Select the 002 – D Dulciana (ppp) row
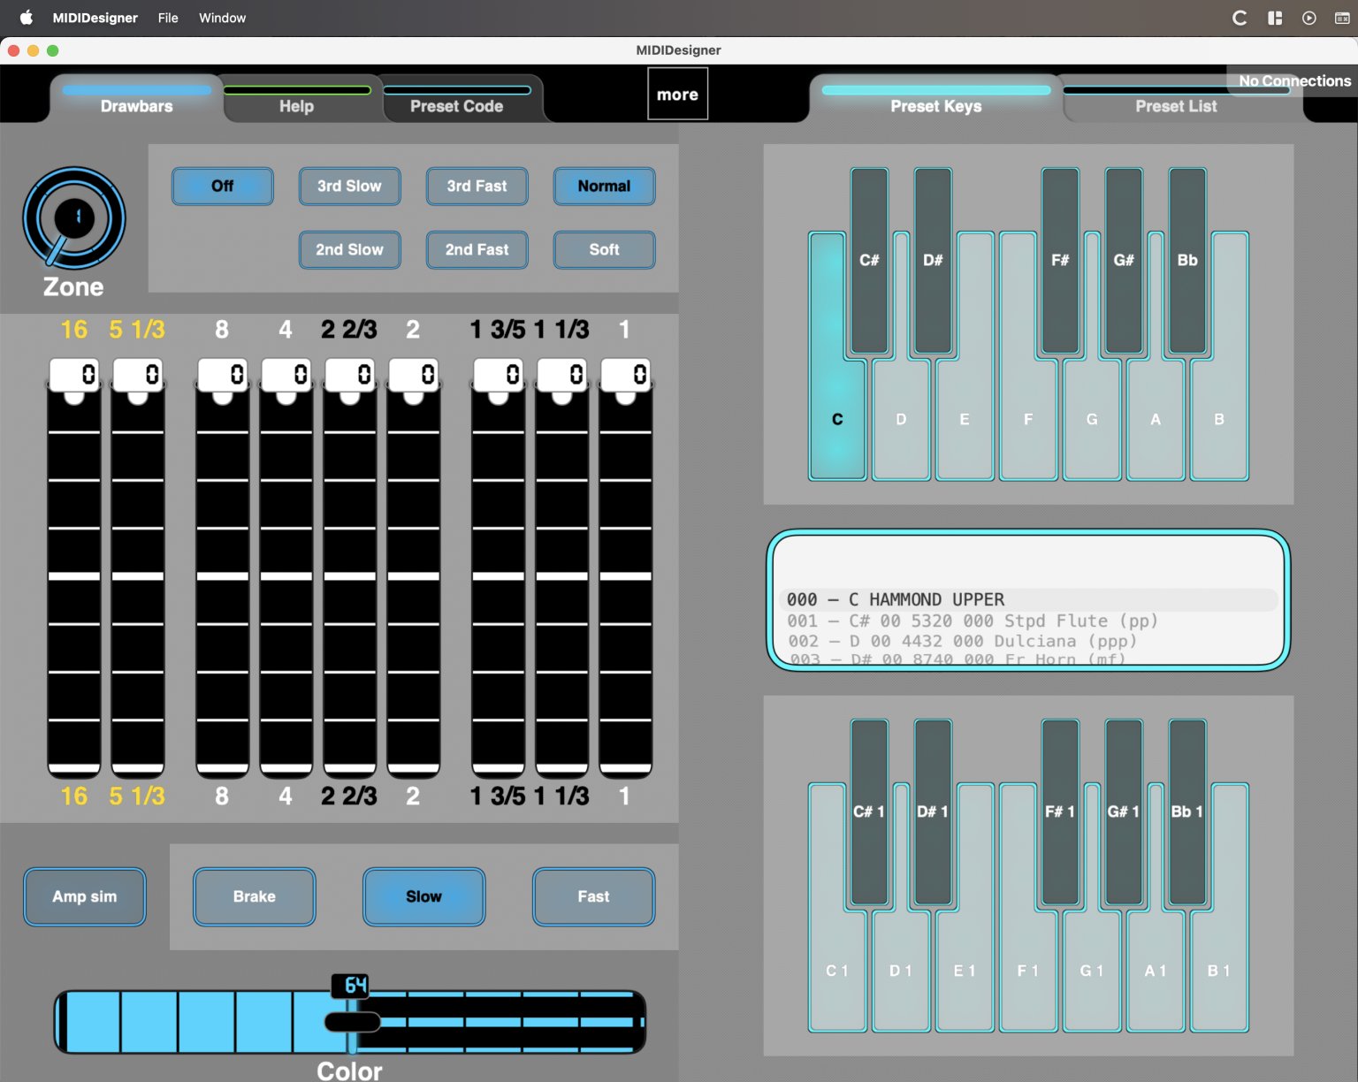 1028,641
